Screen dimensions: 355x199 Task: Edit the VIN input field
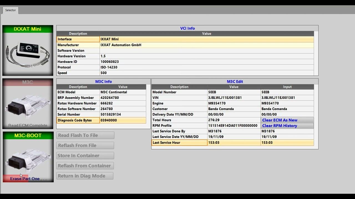pos(287,98)
